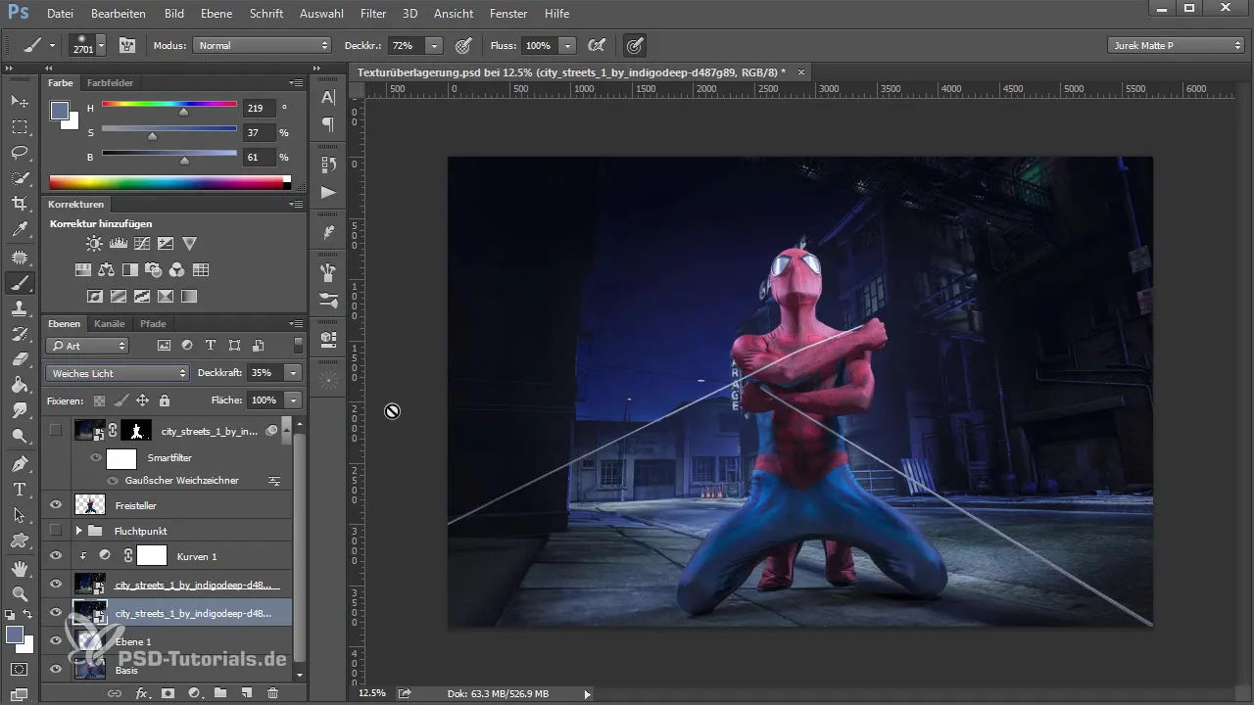
Task: Click the foreground color swatch in Farbe panel
Action: coord(60,111)
